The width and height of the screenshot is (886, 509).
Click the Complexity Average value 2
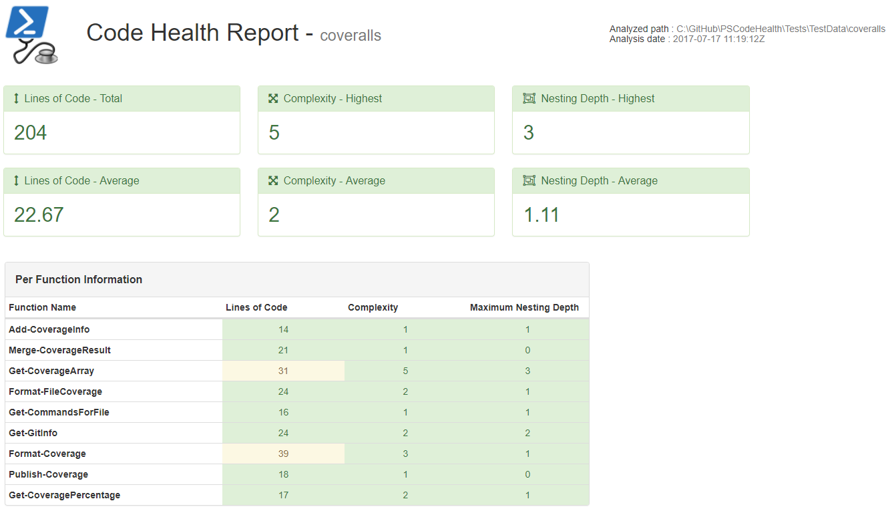[274, 214]
